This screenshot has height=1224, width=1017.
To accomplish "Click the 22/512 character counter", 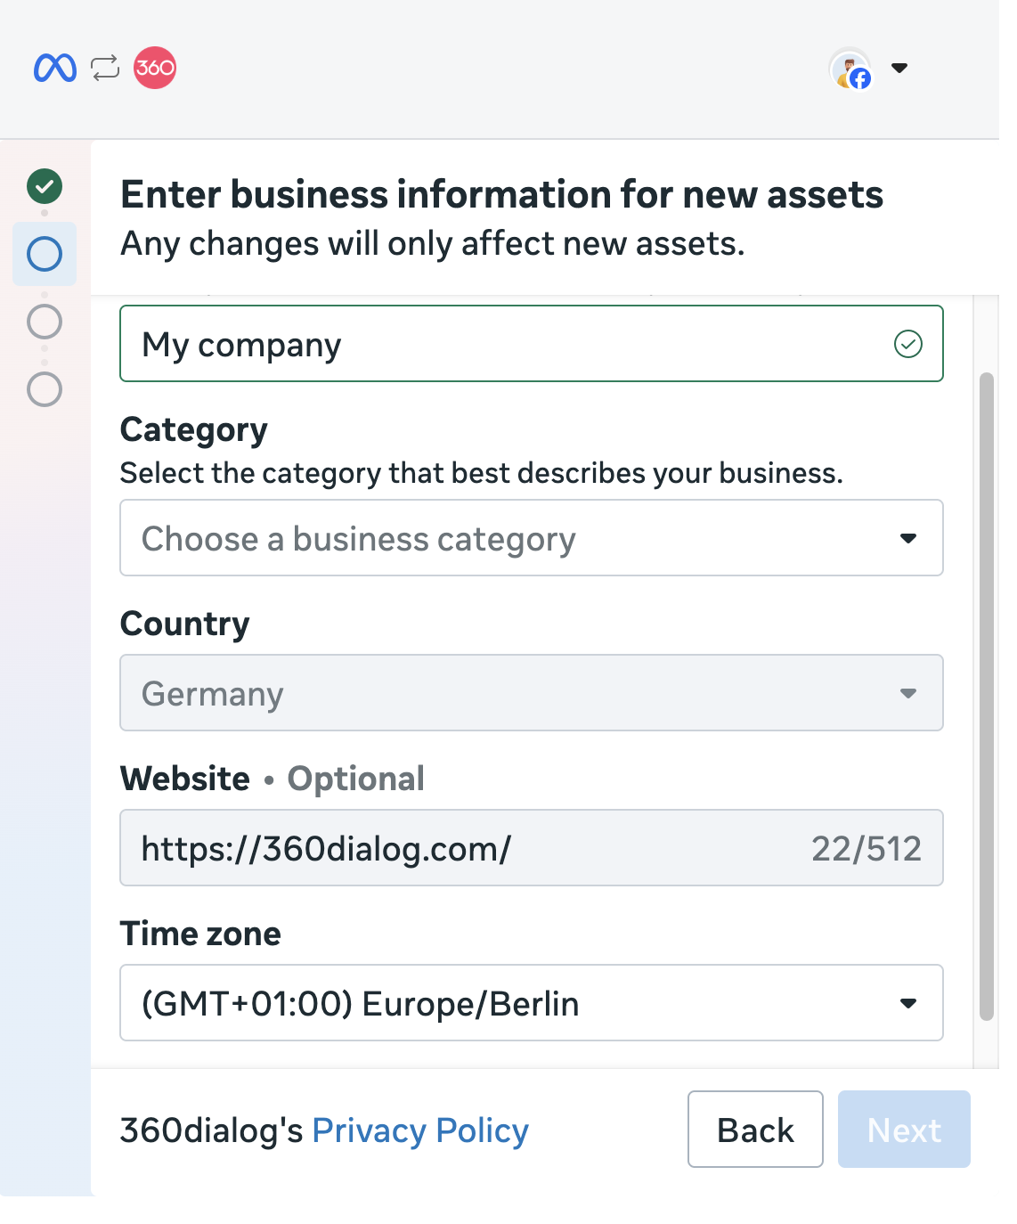I will 866,848.
